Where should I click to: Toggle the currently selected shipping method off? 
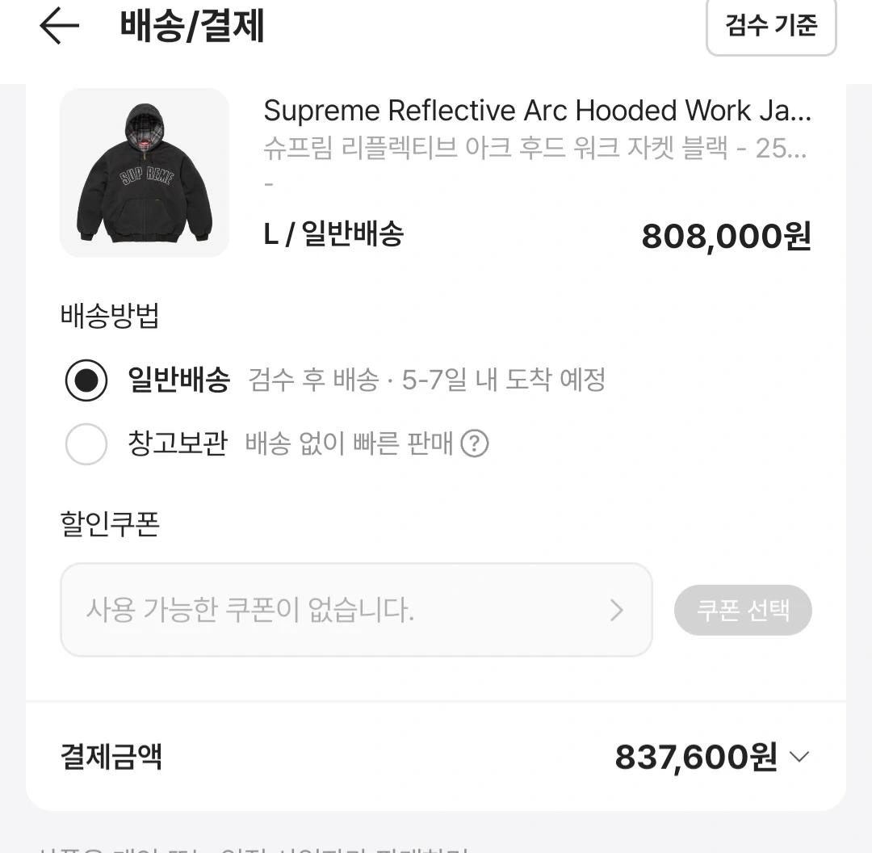[x=86, y=380]
